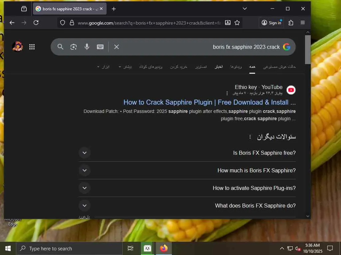Click the Type here to search box
Image resolution: width=341 pixels, height=255 pixels.
(x=69, y=248)
